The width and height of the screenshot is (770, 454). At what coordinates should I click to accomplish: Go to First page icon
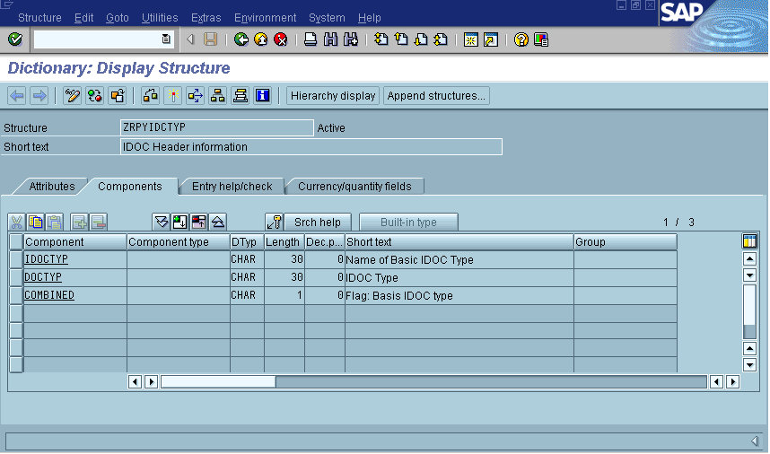[x=381, y=39]
